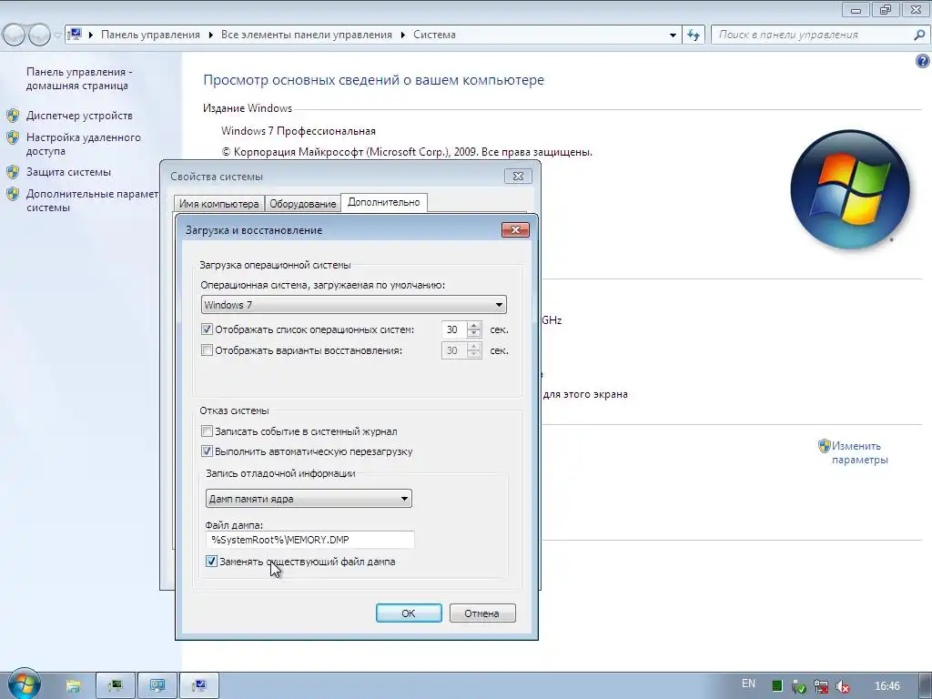
Task: Close the Свойства системы dialog
Action: pyautogui.click(x=518, y=176)
